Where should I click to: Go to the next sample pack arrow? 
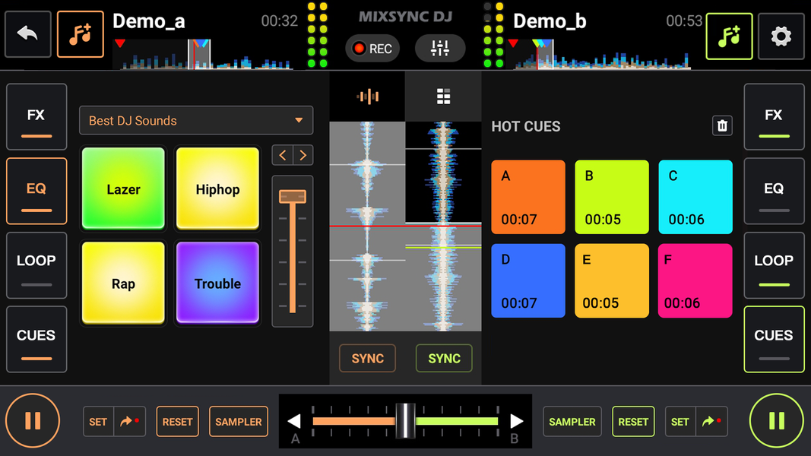(303, 155)
